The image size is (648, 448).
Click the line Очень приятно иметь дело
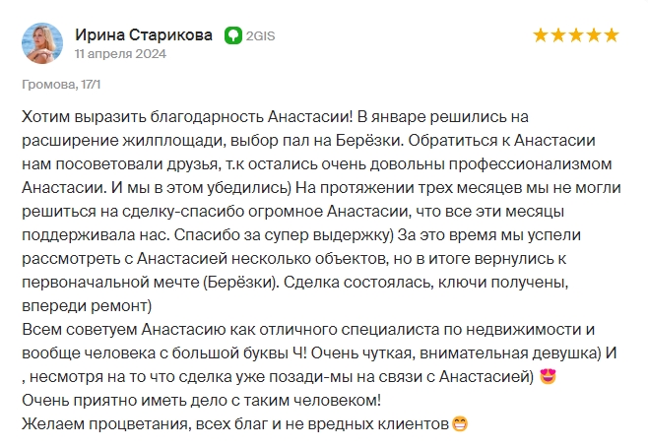tap(201, 400)
